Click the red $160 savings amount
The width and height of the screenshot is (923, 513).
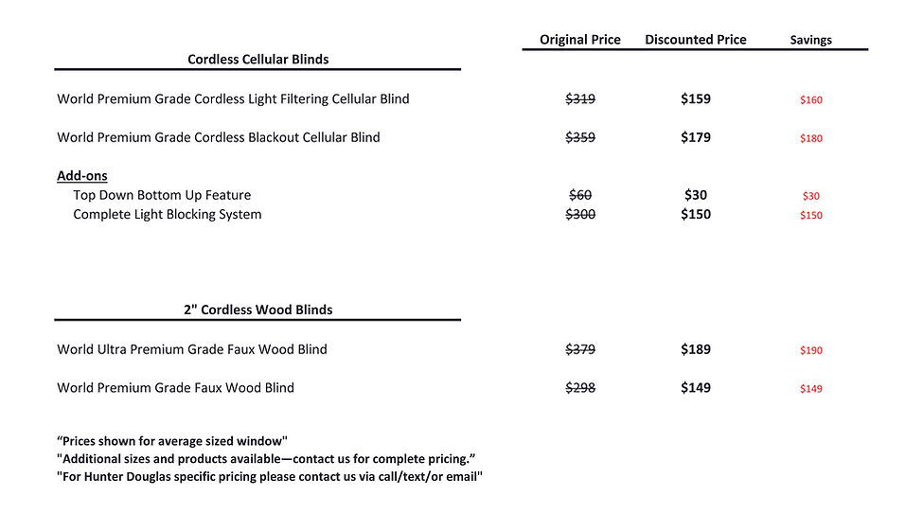[x=811, y=100]
